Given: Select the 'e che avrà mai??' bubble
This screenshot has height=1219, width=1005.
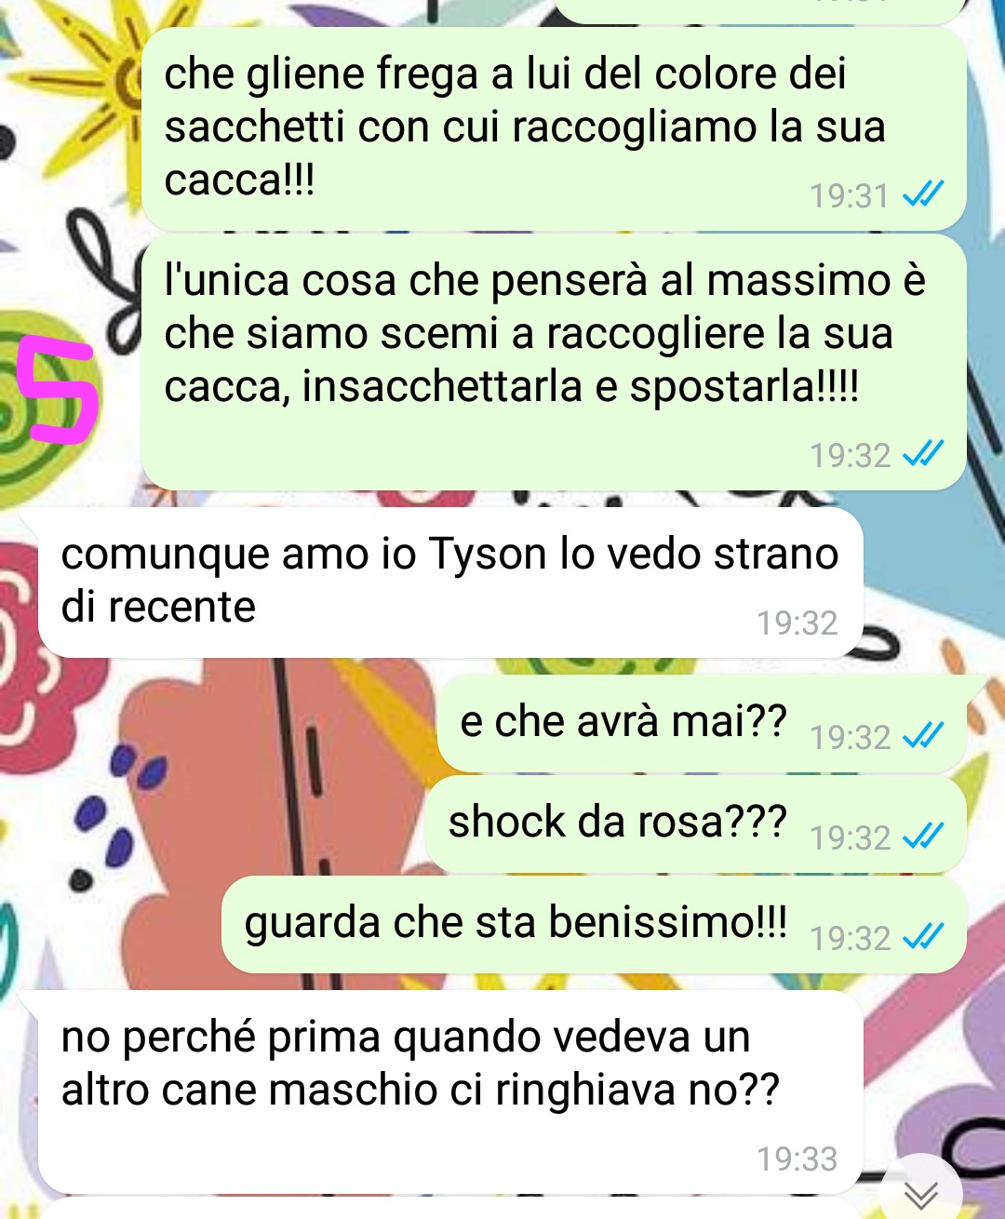Looking at the screenshot, I should point(702,723).
